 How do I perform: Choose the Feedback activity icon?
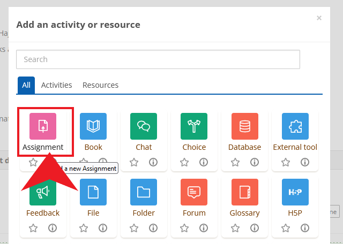click(43, 192)
